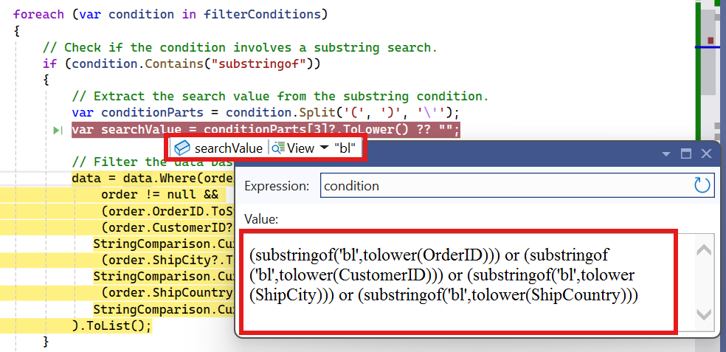Click the green Run to Click arrow

coord(58,131)
